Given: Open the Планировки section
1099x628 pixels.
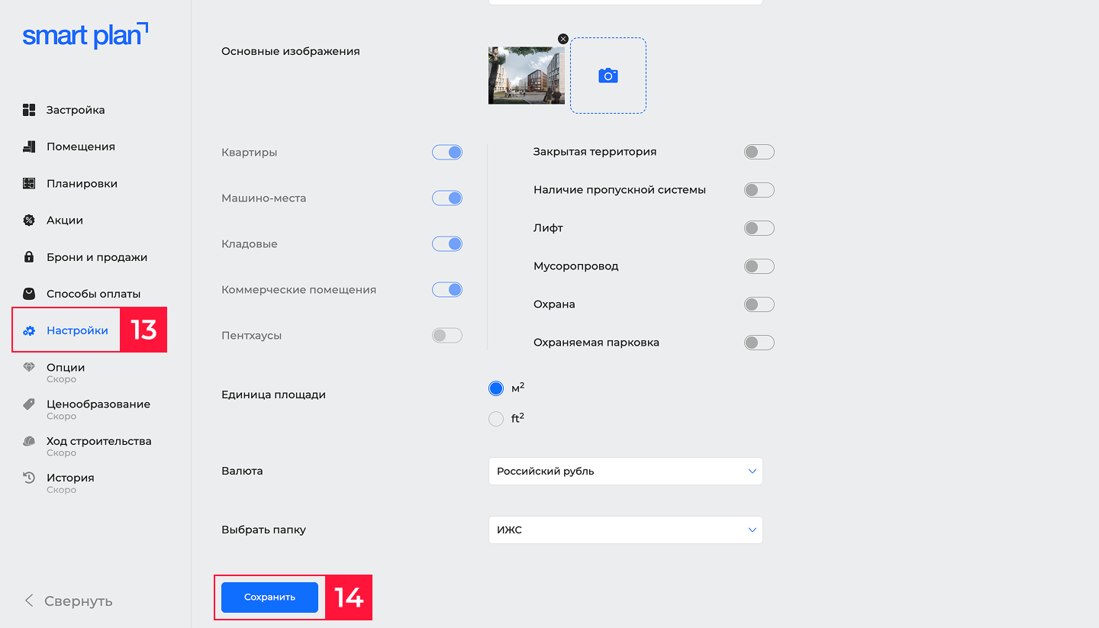Looking at the screenshot, I should coord(82,183).
